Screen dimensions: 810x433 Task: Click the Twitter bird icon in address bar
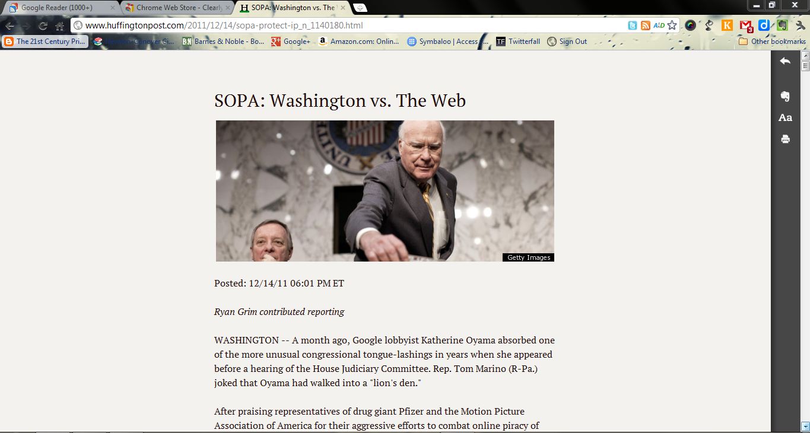point(633,26)
